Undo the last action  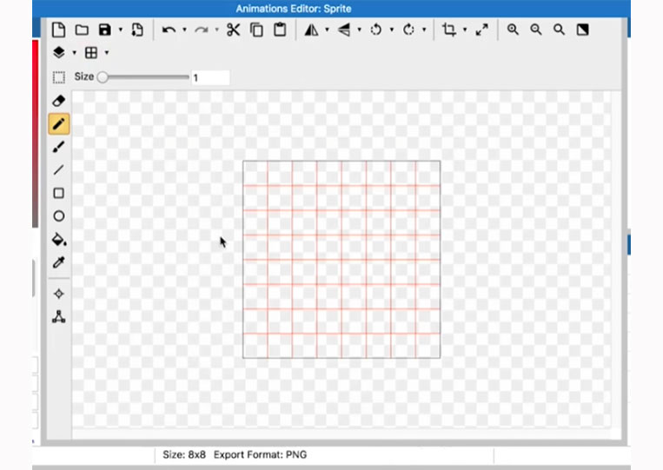tap(169, 30)
